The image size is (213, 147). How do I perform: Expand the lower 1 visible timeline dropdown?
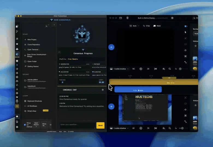tap(119, 128)
